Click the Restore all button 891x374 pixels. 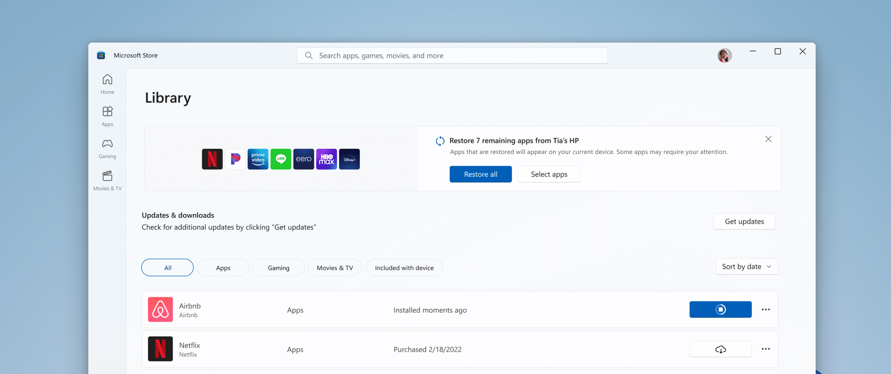(480, 174)
